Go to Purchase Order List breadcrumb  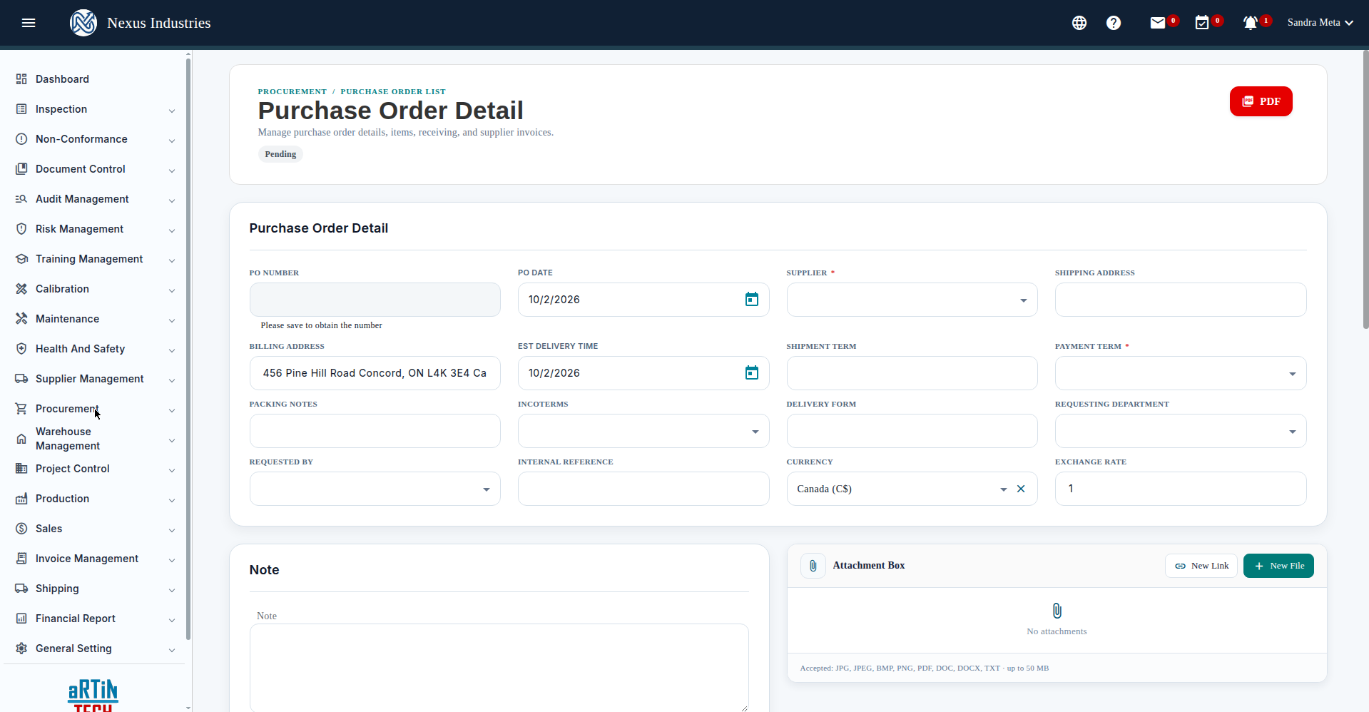(393, 91)
